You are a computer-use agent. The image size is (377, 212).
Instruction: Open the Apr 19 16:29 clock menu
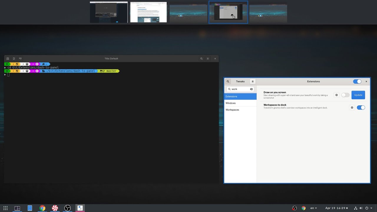click(x=336, y=208)
